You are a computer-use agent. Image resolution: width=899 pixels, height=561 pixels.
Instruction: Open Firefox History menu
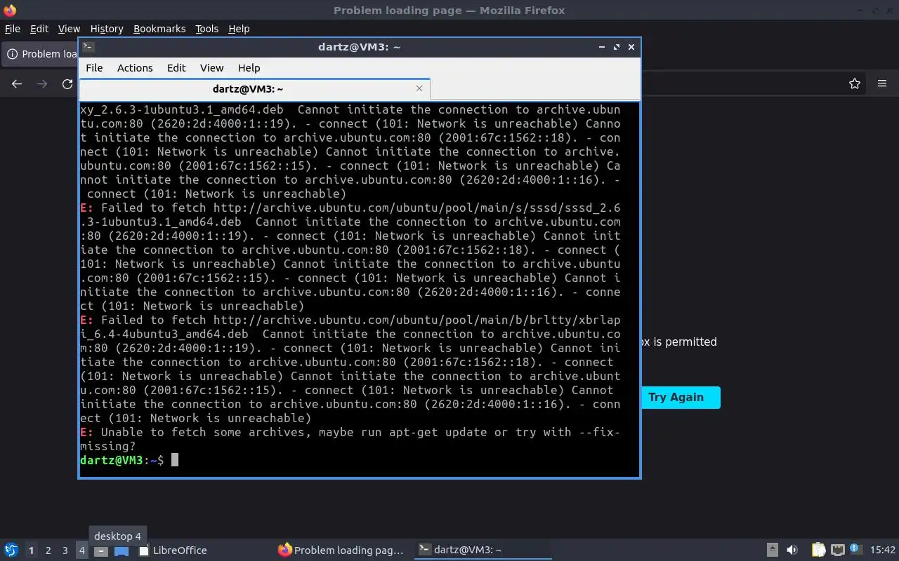click(107, 29)
